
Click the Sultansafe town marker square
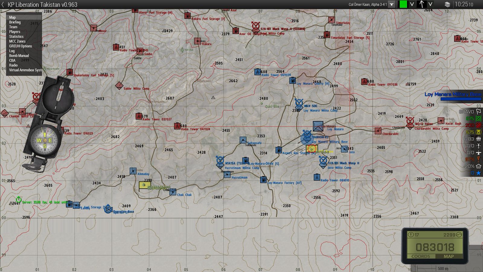243,140
